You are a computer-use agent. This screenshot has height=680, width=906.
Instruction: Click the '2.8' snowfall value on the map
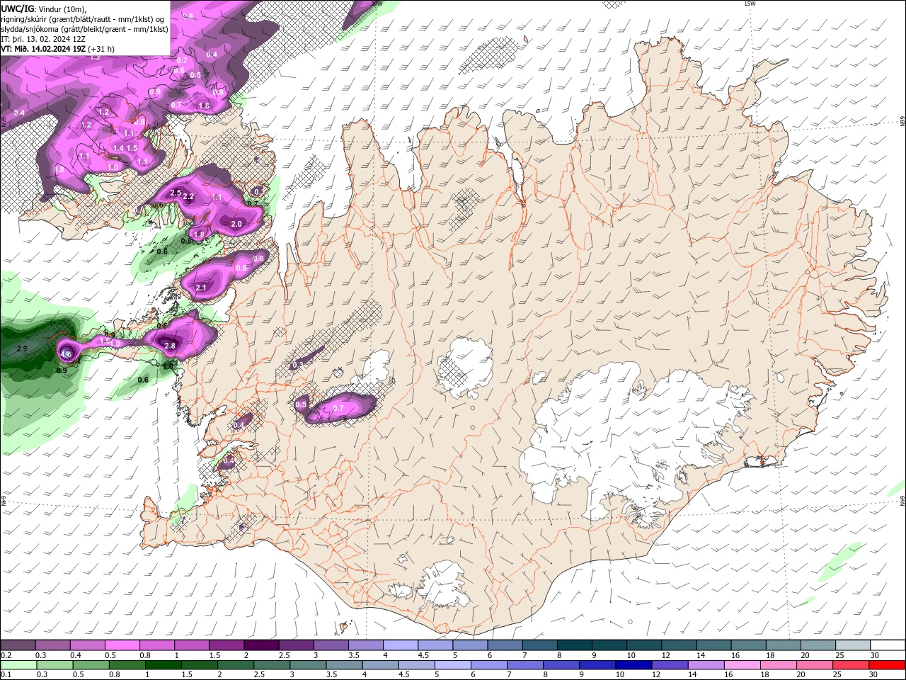tap(170, 346)
